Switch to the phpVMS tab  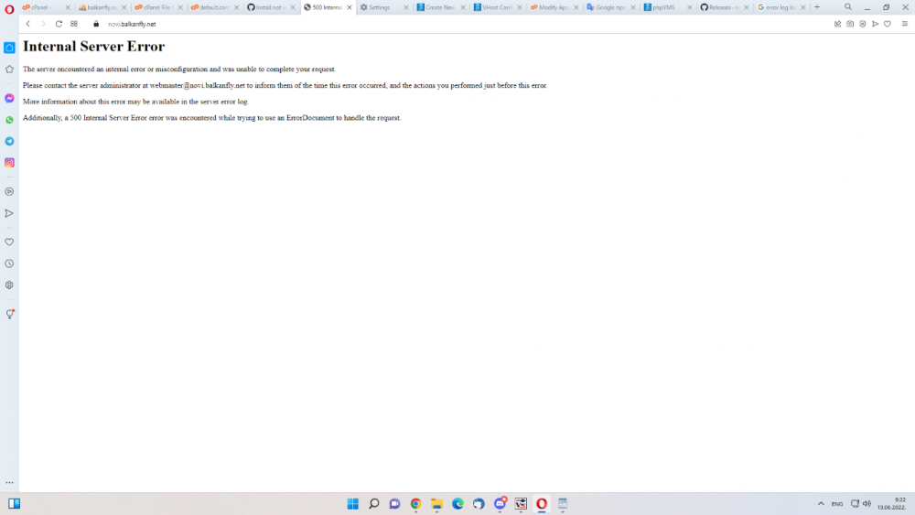click(663, 7)
